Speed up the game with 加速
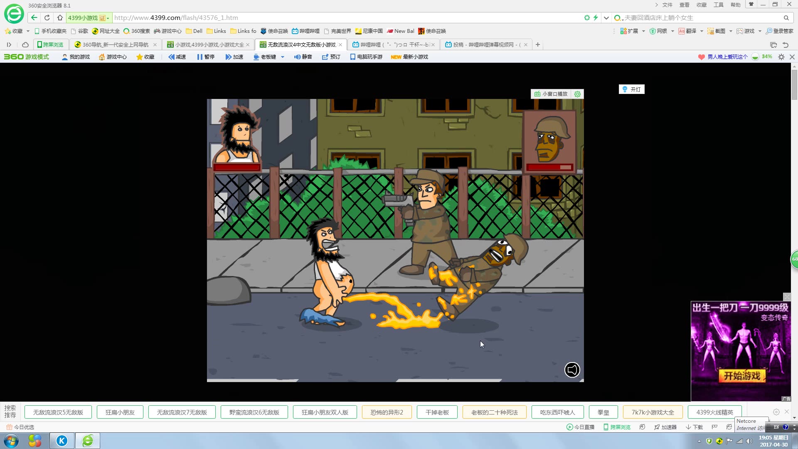798x449 pixels. [x=234, y=57]
